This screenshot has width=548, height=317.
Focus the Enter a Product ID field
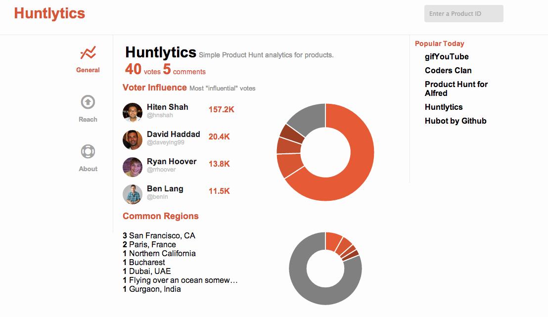(464, 14)
